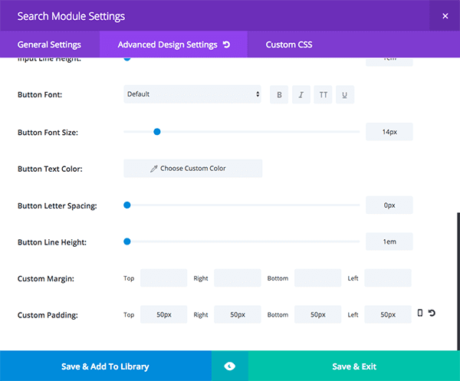Switch to the Advanced Design Settings tab
Viewport: 460px width, 381px height.
click(174, 44)
